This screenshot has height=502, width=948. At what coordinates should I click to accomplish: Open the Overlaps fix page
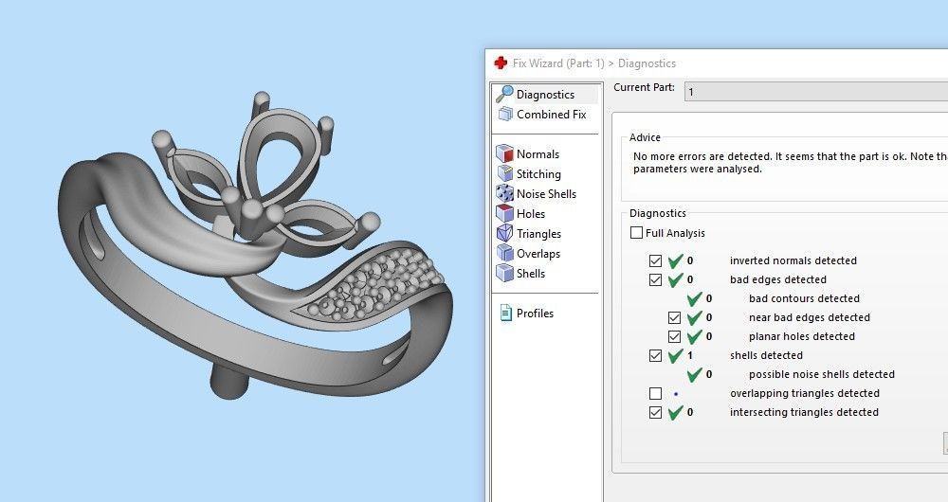coord(538,254)
